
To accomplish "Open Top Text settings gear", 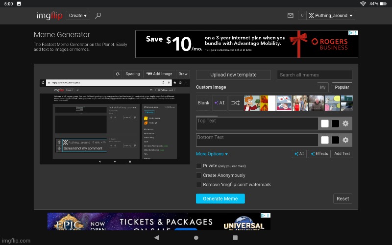I will pos(345,123).
